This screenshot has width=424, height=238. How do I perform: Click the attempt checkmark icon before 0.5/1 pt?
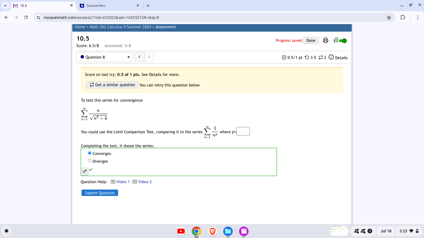(284, 57)
